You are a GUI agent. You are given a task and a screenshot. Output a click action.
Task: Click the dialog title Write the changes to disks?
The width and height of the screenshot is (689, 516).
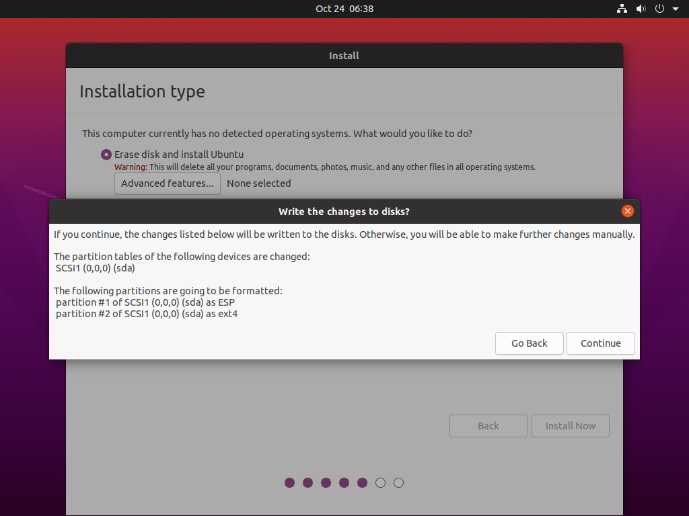coord(344,212)
